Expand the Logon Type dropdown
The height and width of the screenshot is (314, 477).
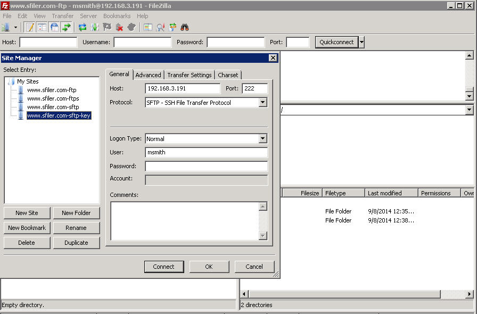click(263, 139)
